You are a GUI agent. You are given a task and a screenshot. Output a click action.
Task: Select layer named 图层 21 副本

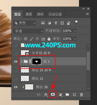[x=42, y=70]
